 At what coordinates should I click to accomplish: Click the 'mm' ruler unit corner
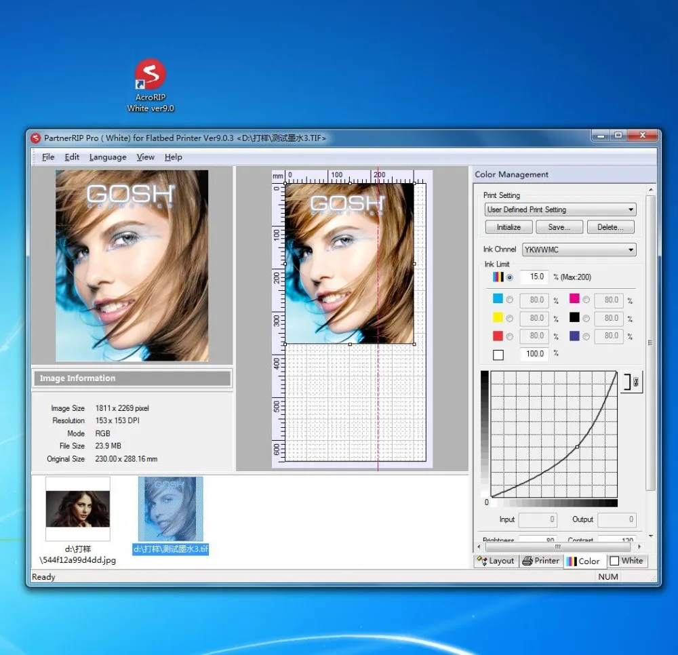point(278,176)
